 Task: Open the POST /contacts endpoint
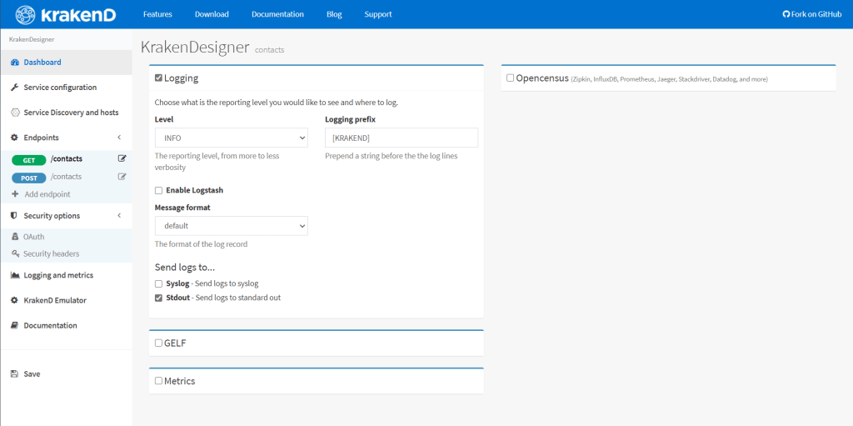click(66, 177)
